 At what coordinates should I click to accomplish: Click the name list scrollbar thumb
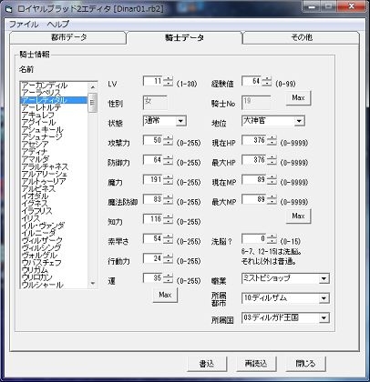point(93,103)
